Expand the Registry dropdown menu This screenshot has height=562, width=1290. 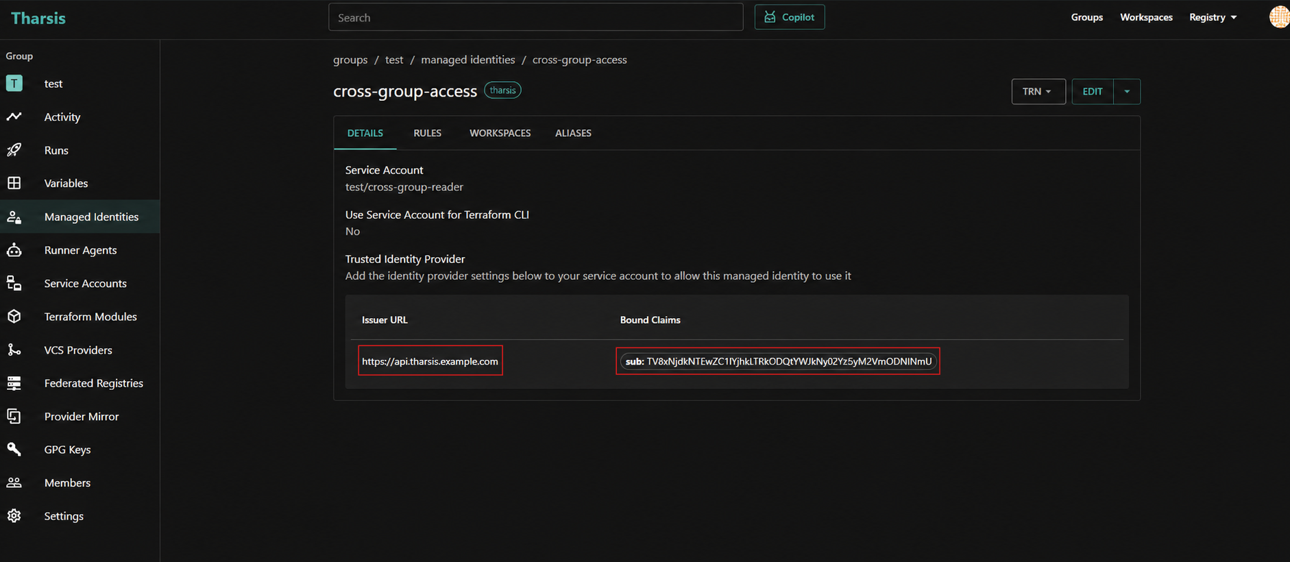click(x=1213, y=17)
